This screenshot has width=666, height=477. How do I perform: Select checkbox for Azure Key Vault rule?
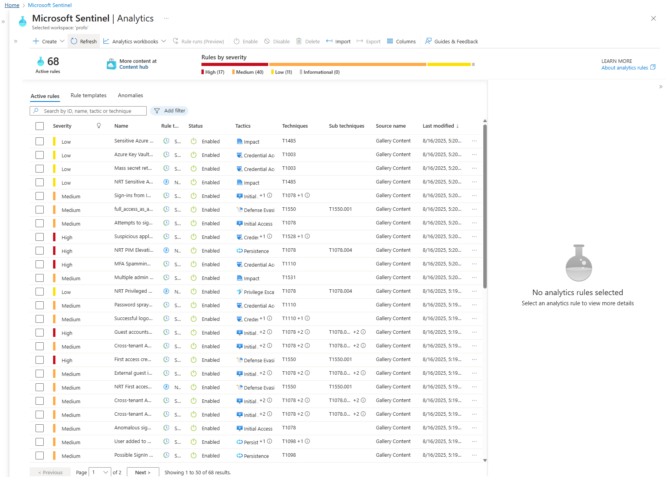tap(39, 155)
